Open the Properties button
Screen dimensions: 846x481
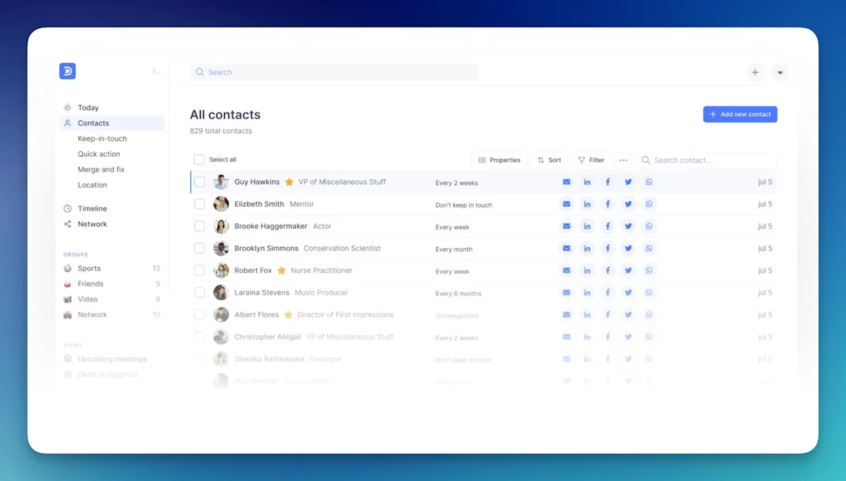click(x=499, y=160)
